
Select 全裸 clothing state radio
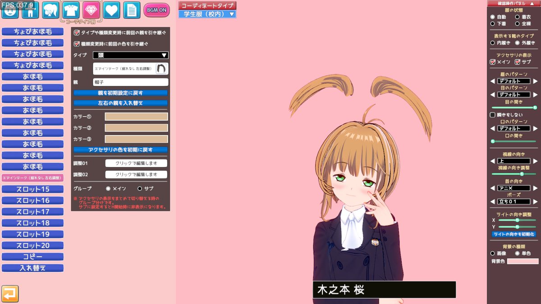coord(518,23)
